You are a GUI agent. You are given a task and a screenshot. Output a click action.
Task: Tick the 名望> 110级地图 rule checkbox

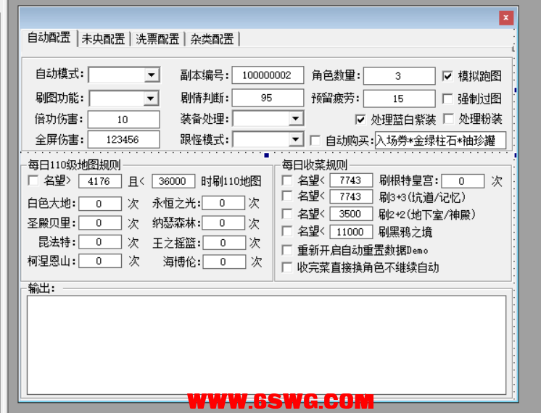(33, 180)
